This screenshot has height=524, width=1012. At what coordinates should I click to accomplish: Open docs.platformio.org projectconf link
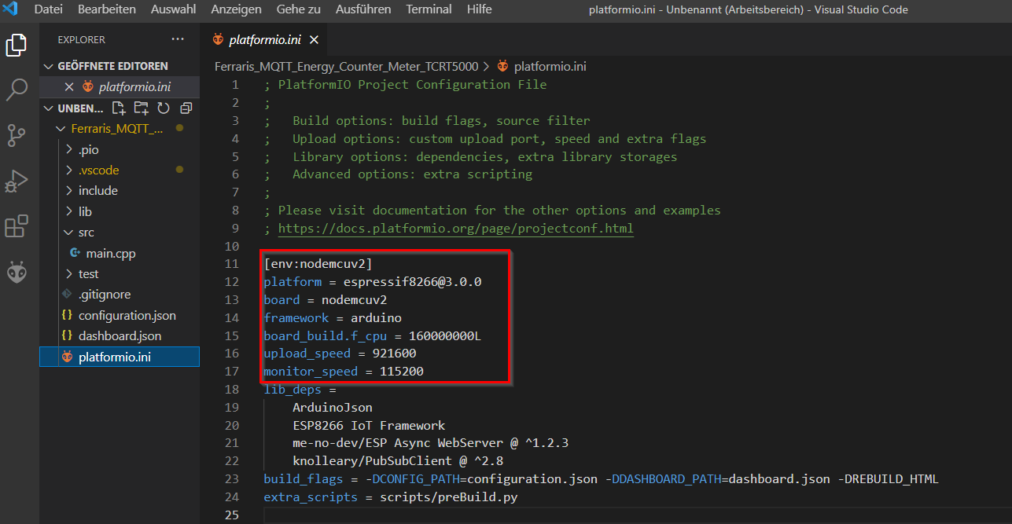(455, 229)
